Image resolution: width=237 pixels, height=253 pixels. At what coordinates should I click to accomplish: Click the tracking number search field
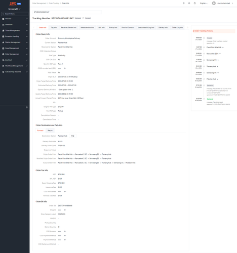coord(67,12)
